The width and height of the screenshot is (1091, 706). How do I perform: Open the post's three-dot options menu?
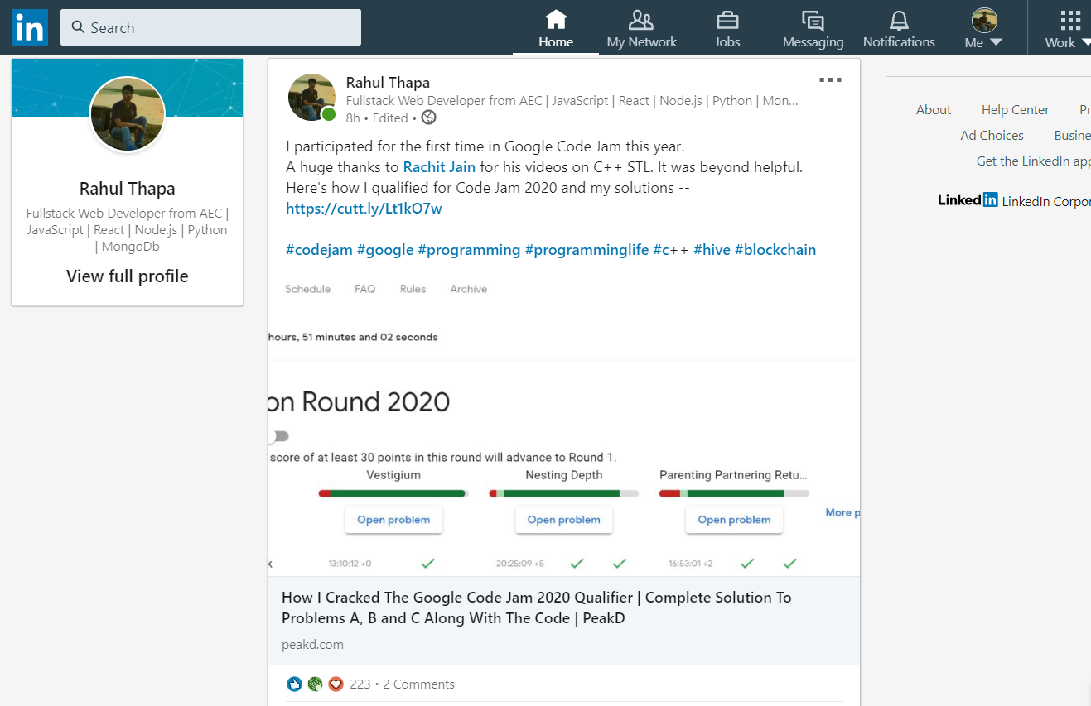pyautogui.click(x=830, y=80)
